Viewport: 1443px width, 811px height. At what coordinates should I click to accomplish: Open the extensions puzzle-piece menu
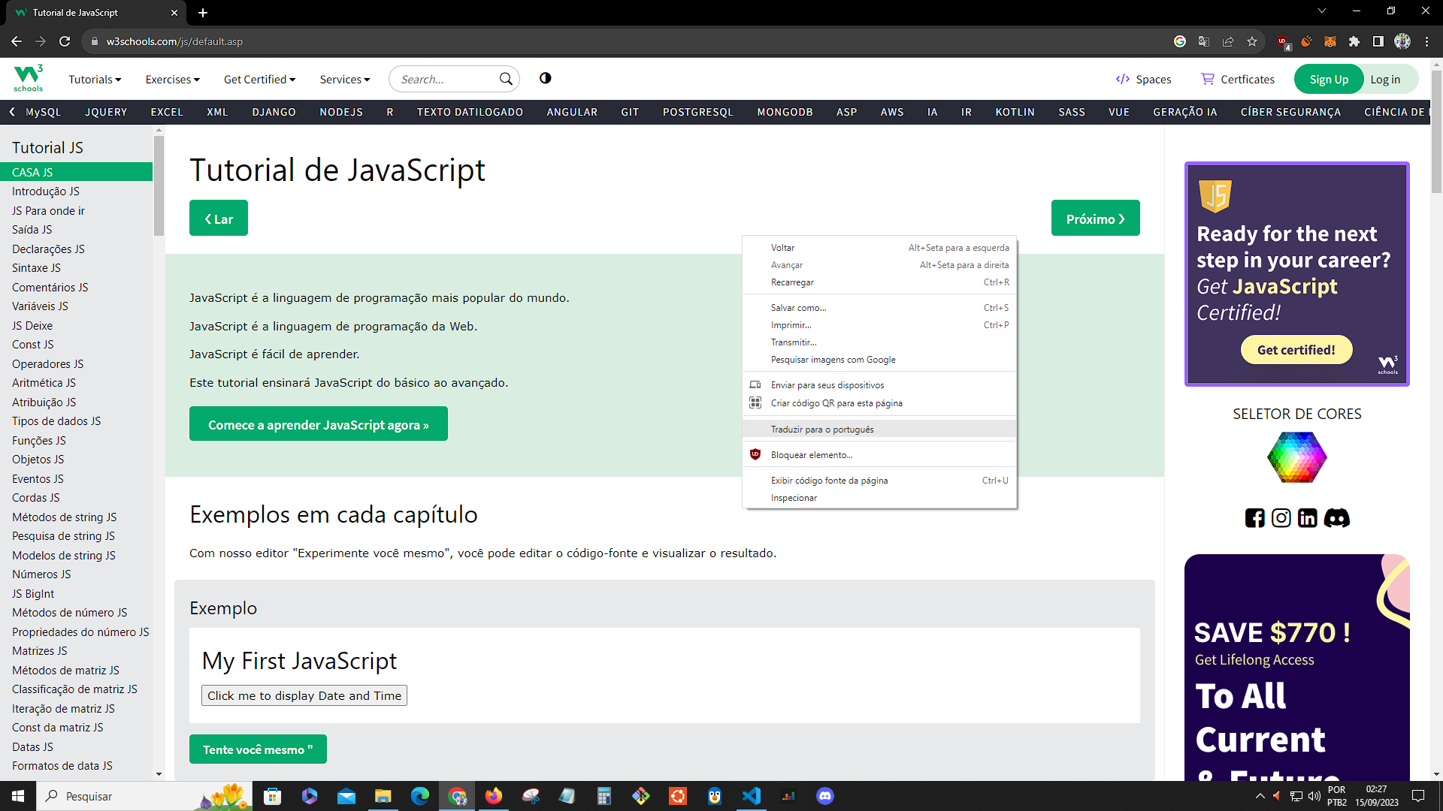pyautogui.click(x=1354, y=41)
